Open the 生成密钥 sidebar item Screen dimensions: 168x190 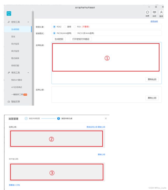pyautogui.click(x=18, y=29)
